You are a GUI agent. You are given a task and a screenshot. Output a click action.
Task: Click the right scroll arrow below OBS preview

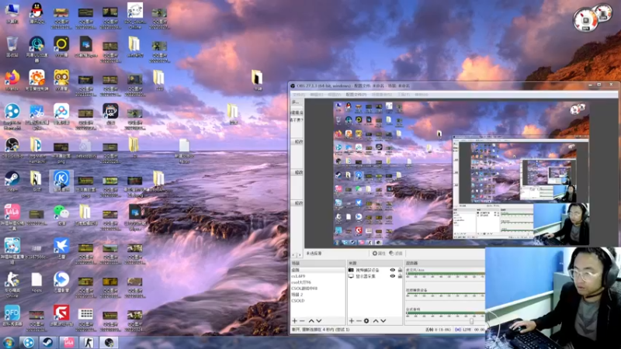(x=300, y=254)
